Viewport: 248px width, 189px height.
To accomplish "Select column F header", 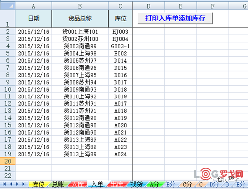I will (213, 6).
